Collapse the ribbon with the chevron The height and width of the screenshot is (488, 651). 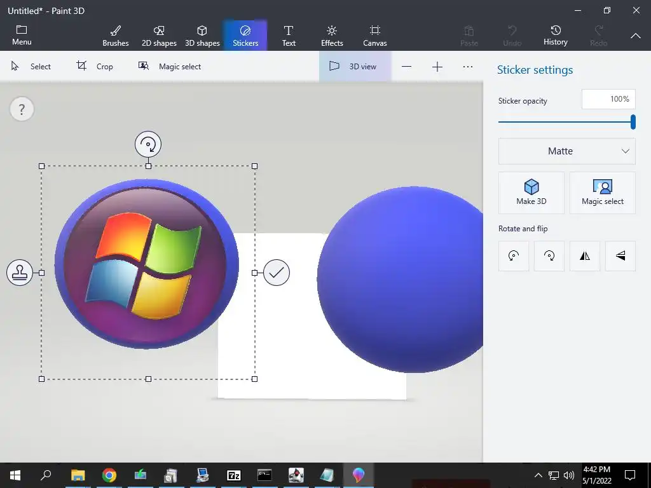click(636, 36)
